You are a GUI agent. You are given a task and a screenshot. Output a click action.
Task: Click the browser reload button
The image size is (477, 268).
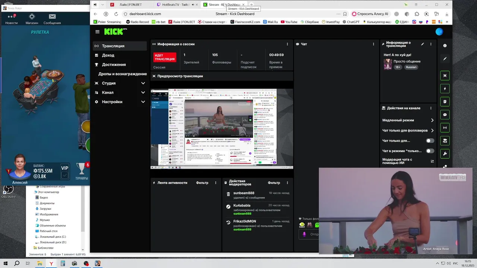(x=116, y=14)
